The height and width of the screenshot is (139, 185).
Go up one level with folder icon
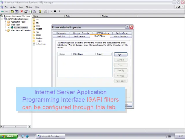pos(12,11)
